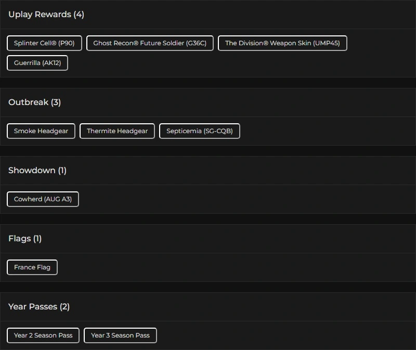Select the Smoke Headgear item
416x350 pixels.
(41, 131)
